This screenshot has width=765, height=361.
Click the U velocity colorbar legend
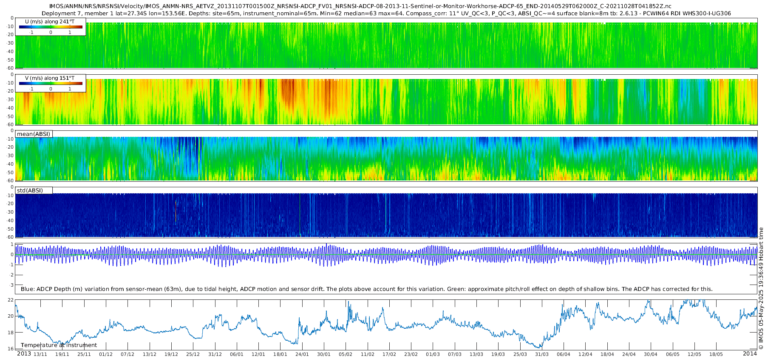click(51, 27)
